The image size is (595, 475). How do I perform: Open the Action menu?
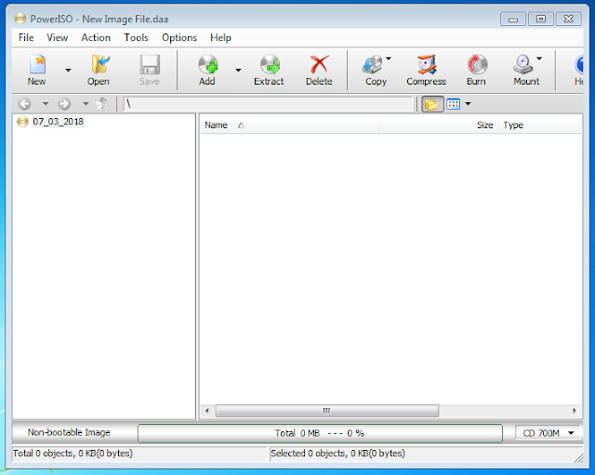(96, 37)
